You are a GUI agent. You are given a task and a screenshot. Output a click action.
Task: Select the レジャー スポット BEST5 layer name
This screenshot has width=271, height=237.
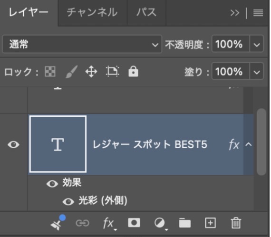tap(150, 144)
